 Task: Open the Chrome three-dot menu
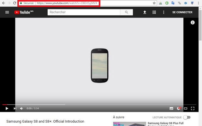[x=199, y=3]
